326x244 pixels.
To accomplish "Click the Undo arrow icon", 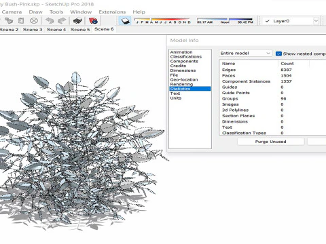I will click(50, 21).
